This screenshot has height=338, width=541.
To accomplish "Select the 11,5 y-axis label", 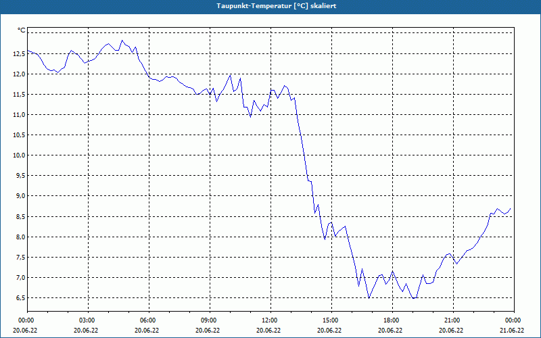I will [x=20, y=95].
